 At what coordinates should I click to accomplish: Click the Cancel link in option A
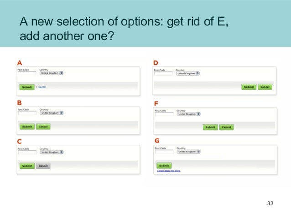(42, 87)
